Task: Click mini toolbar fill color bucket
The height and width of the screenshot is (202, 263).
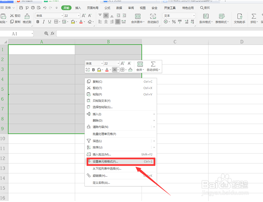Action: pyautogui.click(x=99, y=70)
